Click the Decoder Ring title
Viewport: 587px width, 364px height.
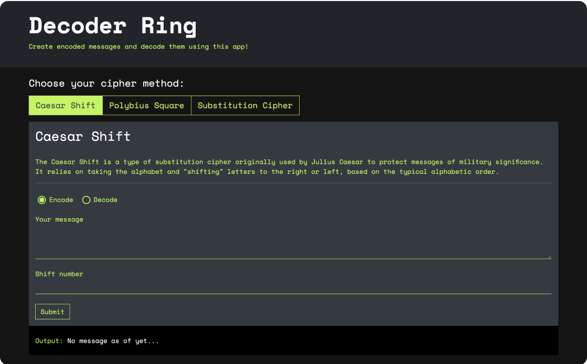(113, 26)
